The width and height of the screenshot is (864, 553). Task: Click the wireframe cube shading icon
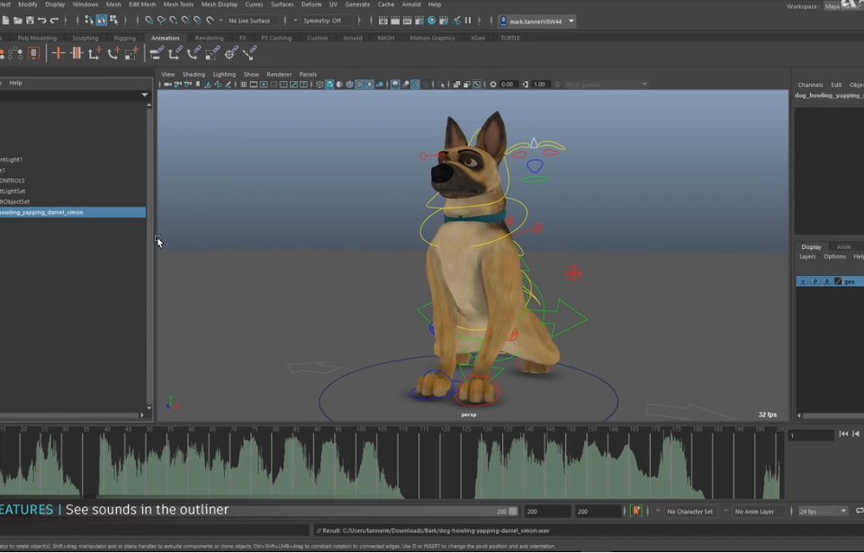[319, 85]
